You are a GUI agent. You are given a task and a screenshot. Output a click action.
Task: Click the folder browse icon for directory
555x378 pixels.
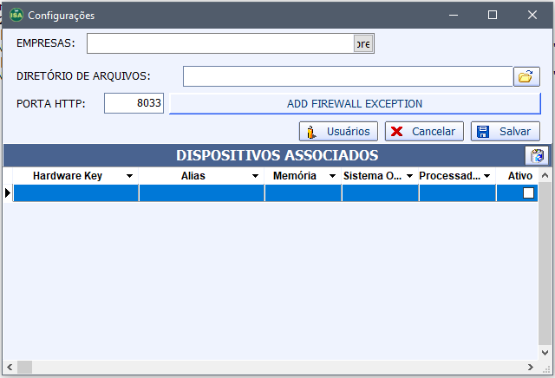coord(526,76)
